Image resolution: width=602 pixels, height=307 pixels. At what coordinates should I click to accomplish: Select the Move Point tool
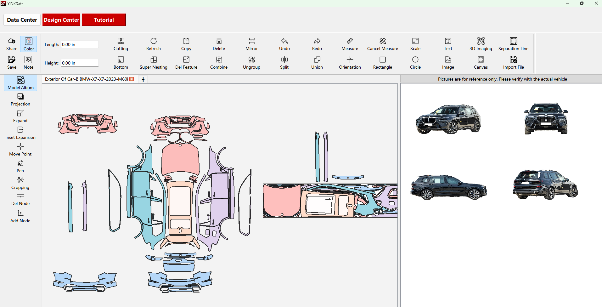[20, 150]
